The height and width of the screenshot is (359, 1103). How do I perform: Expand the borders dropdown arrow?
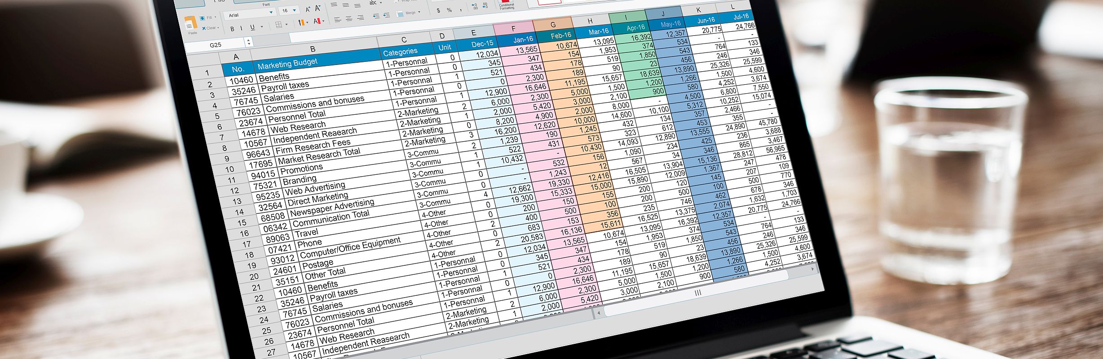[x=287, y=24]
